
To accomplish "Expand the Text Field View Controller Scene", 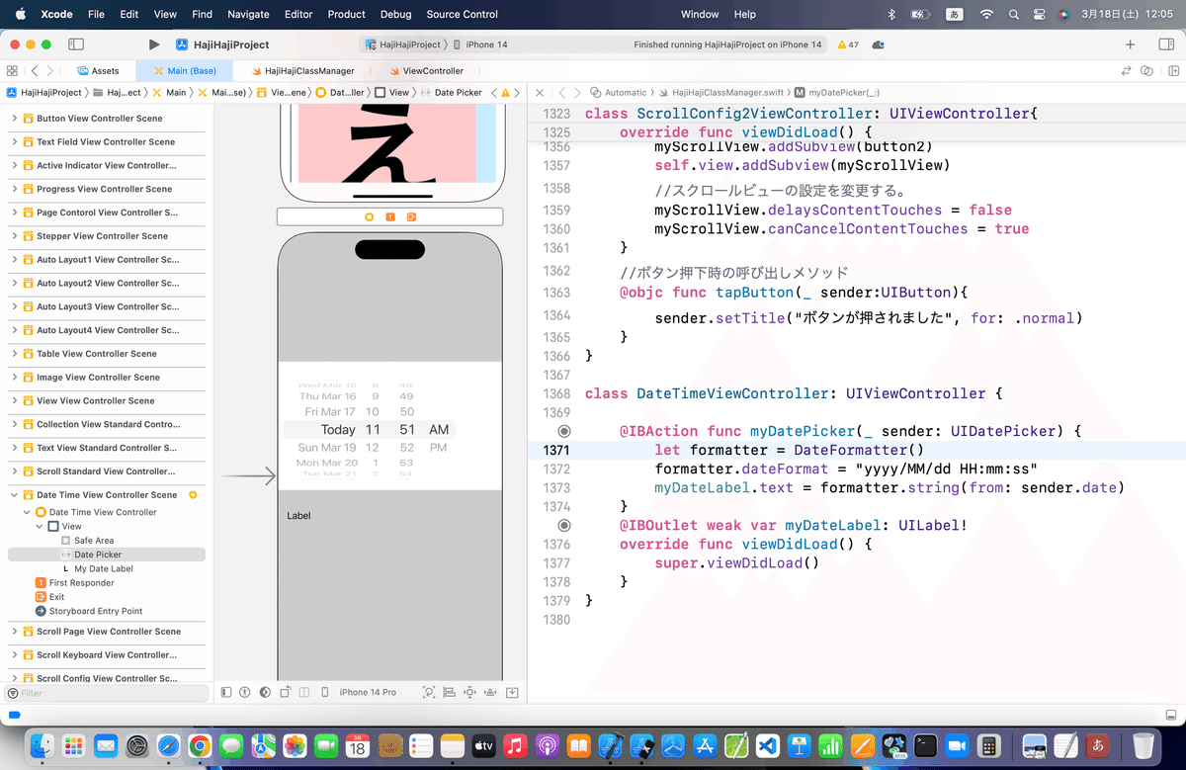I will pos(15,141).
